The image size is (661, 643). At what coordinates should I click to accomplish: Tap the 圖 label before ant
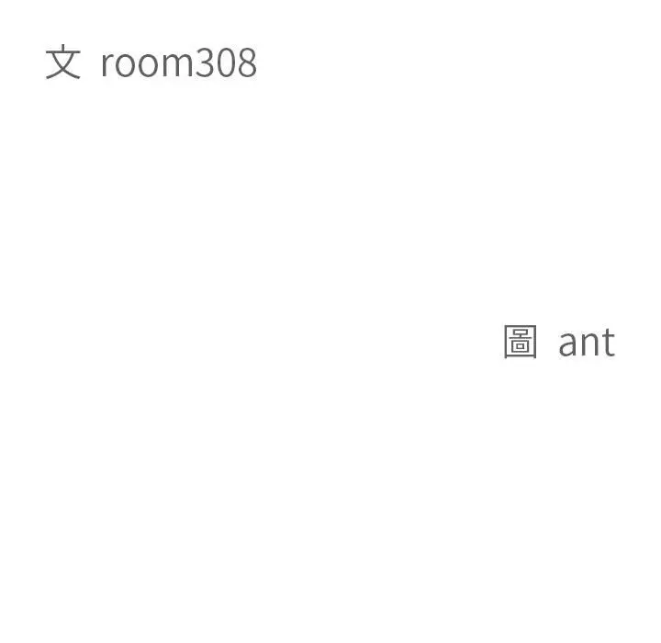(521, 342)
